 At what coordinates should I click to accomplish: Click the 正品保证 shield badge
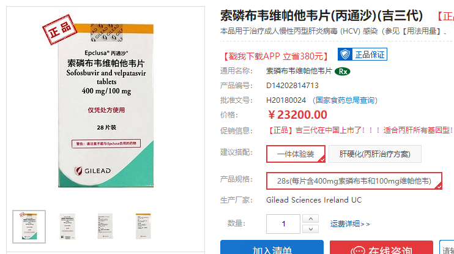click(x=362, y=54)
